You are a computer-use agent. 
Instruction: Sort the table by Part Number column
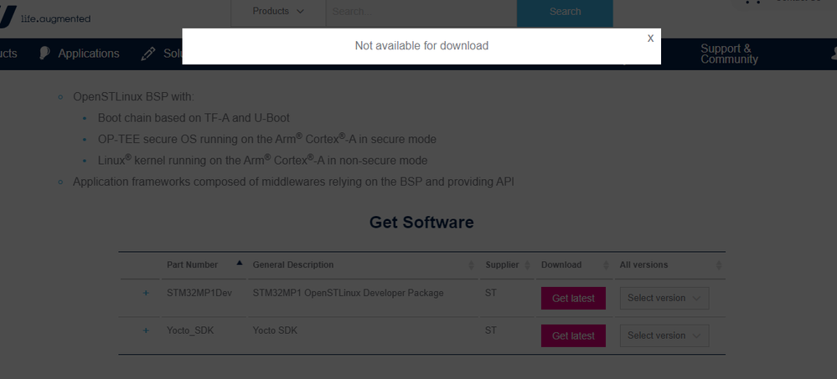[204, 264]
